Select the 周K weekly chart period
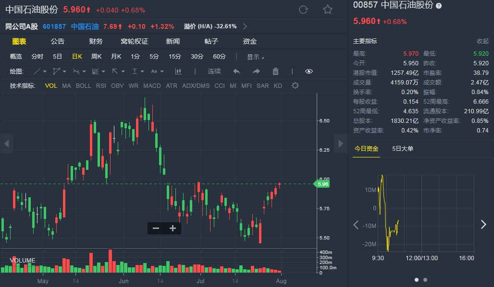Viewport: 494px width, 287px height. (x=97, y=56)
